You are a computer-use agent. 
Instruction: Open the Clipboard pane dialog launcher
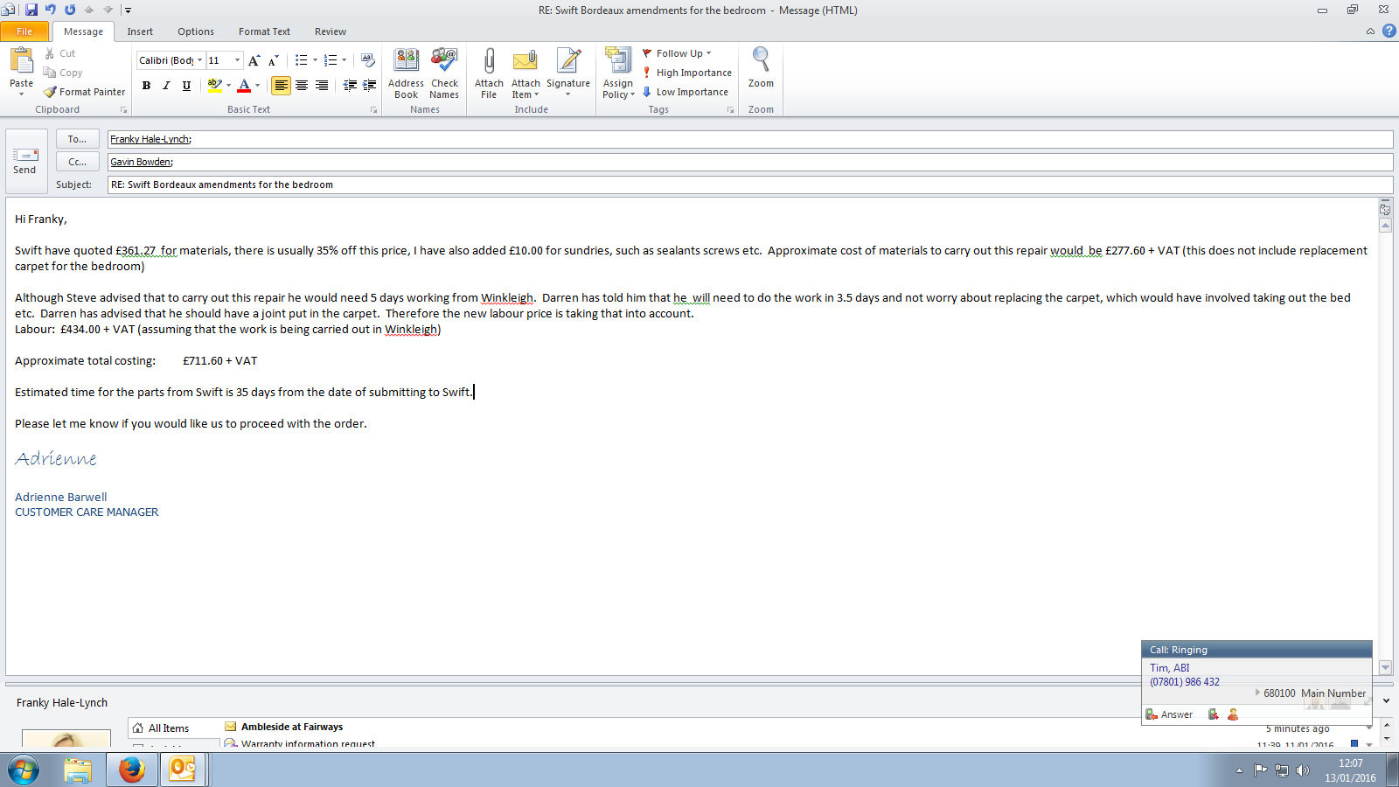tap(123, 110)
